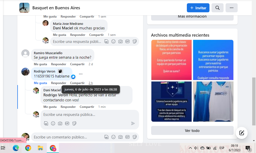The height and width of the screenshot is (153, 256).
Task: Open emoji picker in bottom comment box
Action: (113, 137)
